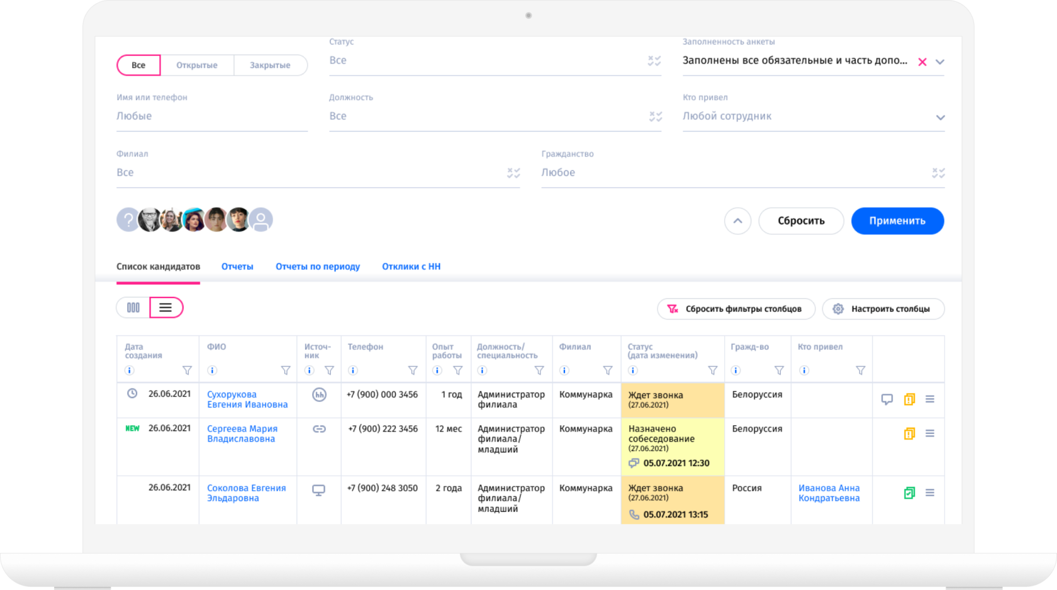1057x590 pixels.
Task: Show info for Кто привел column
Action: [x=804, y=370]
